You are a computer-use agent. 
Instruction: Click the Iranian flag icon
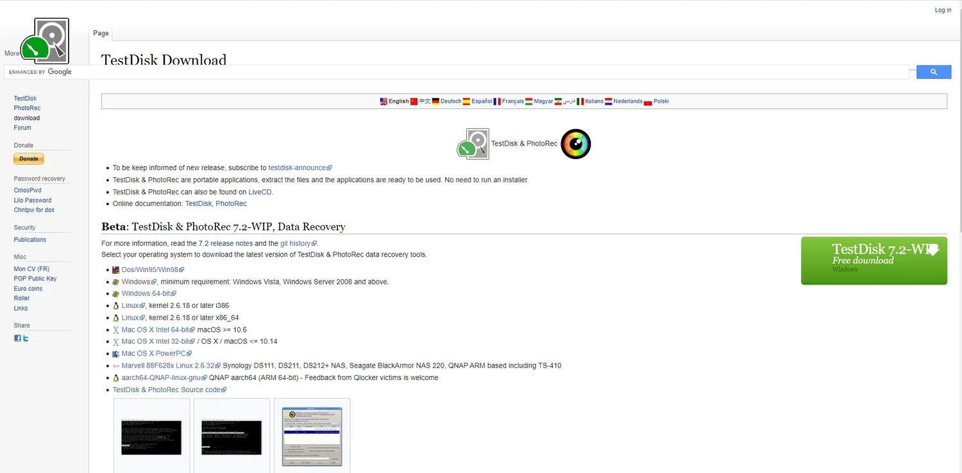click(559, 101)
